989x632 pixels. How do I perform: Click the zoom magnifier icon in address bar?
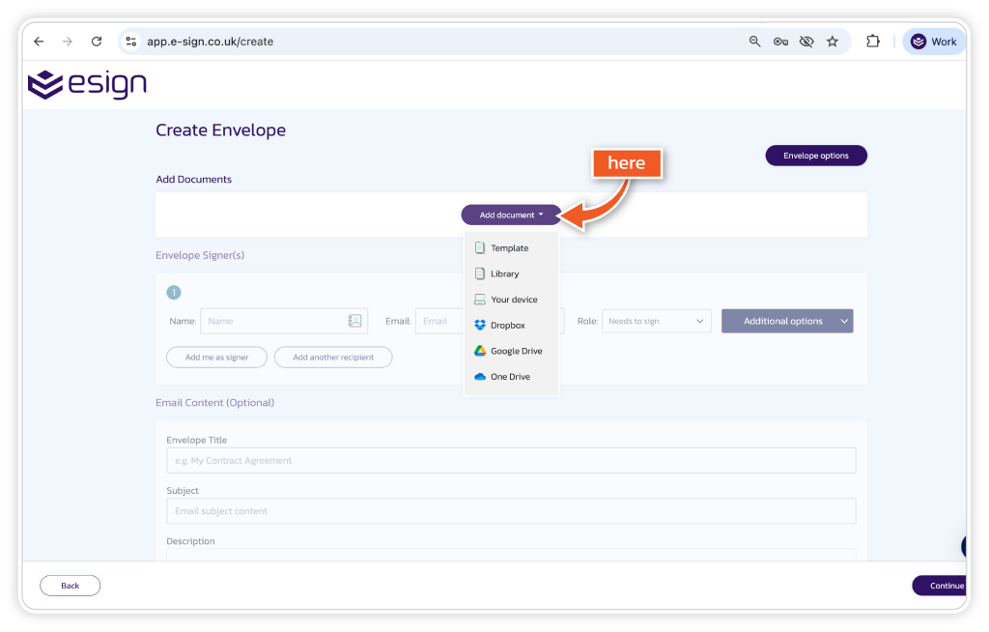(755, 42)
